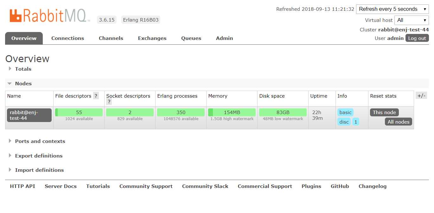Open the Community Support link
The height and width of the screenshot is (213, 434).
[146, 186]
